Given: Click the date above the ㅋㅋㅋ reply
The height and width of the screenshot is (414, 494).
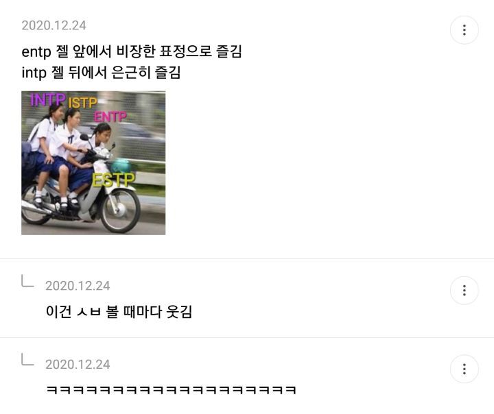Looking at the screenshot, I should pos(78,365).
